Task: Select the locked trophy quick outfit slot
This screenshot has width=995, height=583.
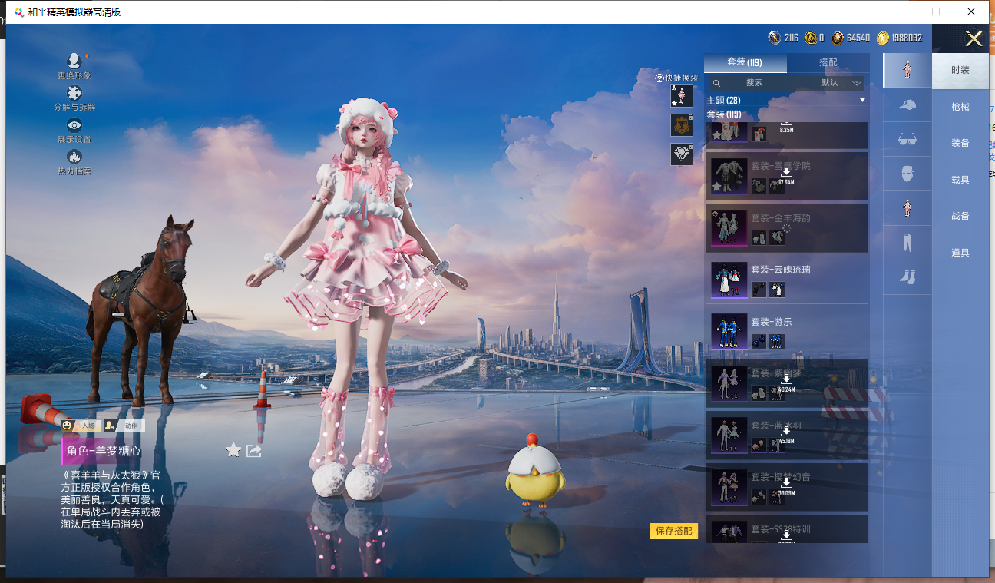Action: 682,125
